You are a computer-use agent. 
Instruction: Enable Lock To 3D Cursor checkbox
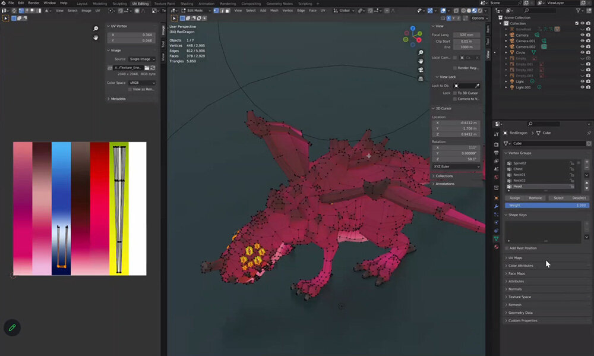(455, 93)
